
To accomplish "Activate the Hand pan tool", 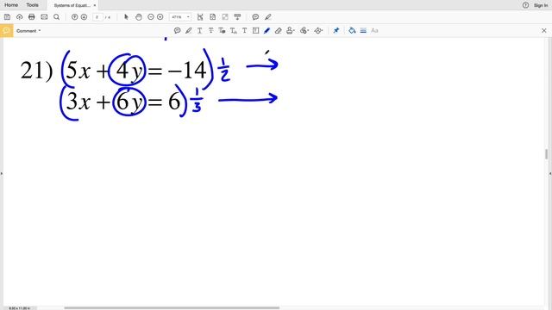I will [139, 17].
